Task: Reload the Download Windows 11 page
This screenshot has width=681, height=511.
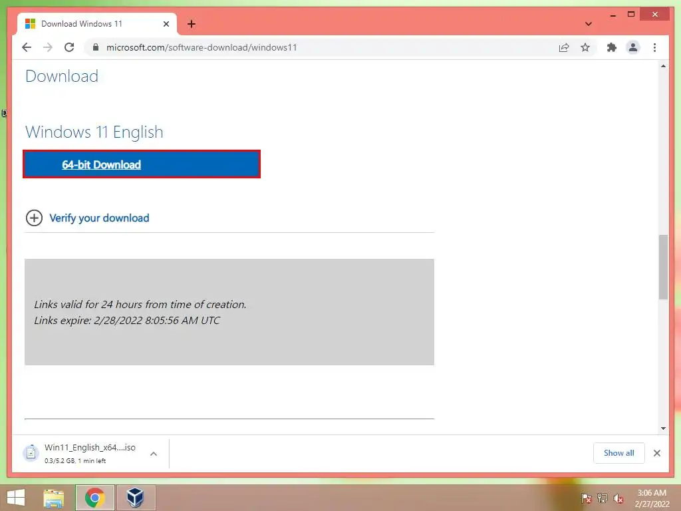Action: [69, 47]
